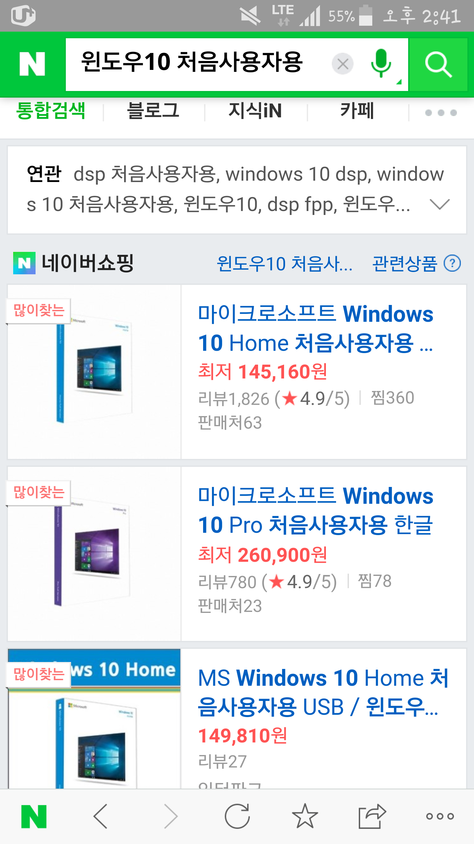
Task: Tap the Windows 10 Pro box thumbnail
Action: pyautogui.click(x=94, y=554)
